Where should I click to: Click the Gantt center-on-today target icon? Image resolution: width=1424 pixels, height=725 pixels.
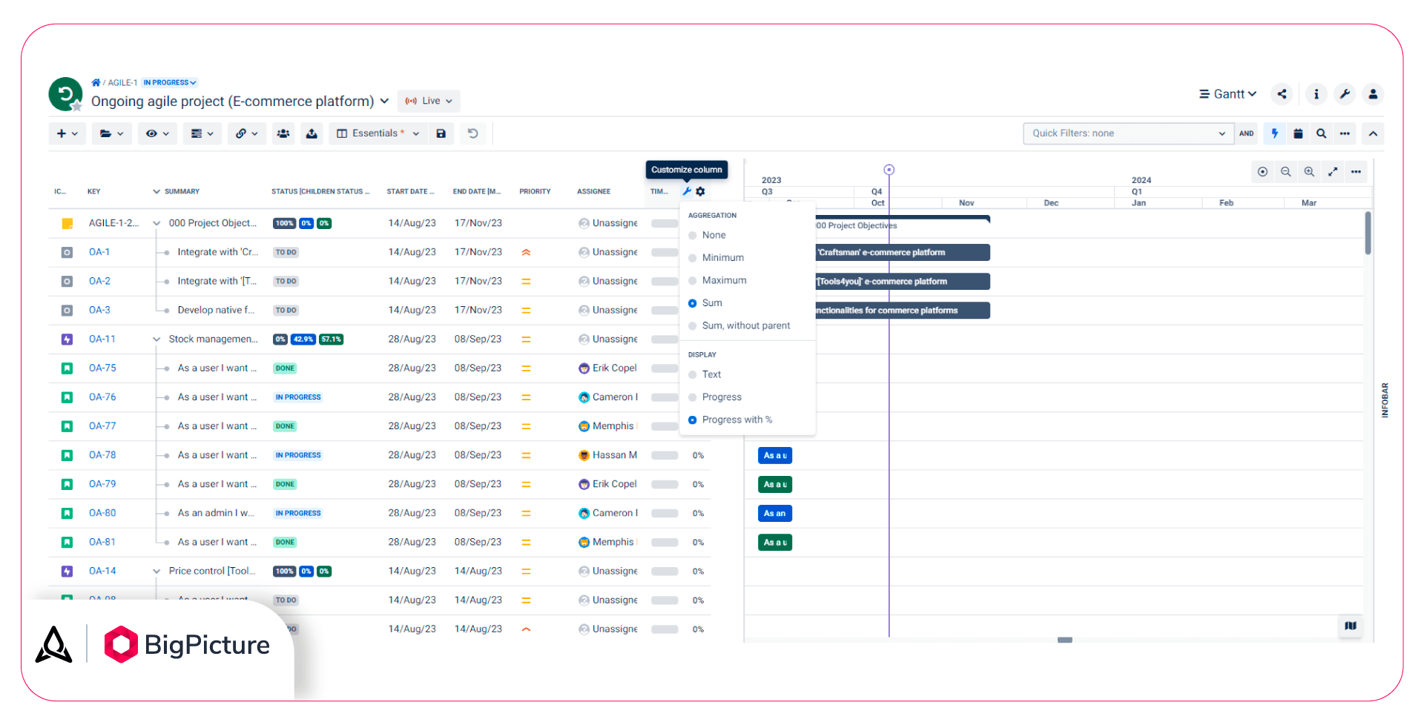point(1262,172)
